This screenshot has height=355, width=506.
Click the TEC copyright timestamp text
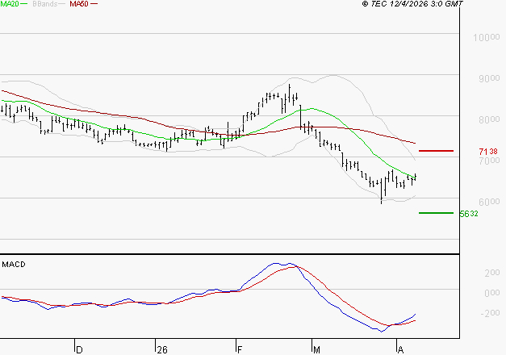(x=412, y=4)
